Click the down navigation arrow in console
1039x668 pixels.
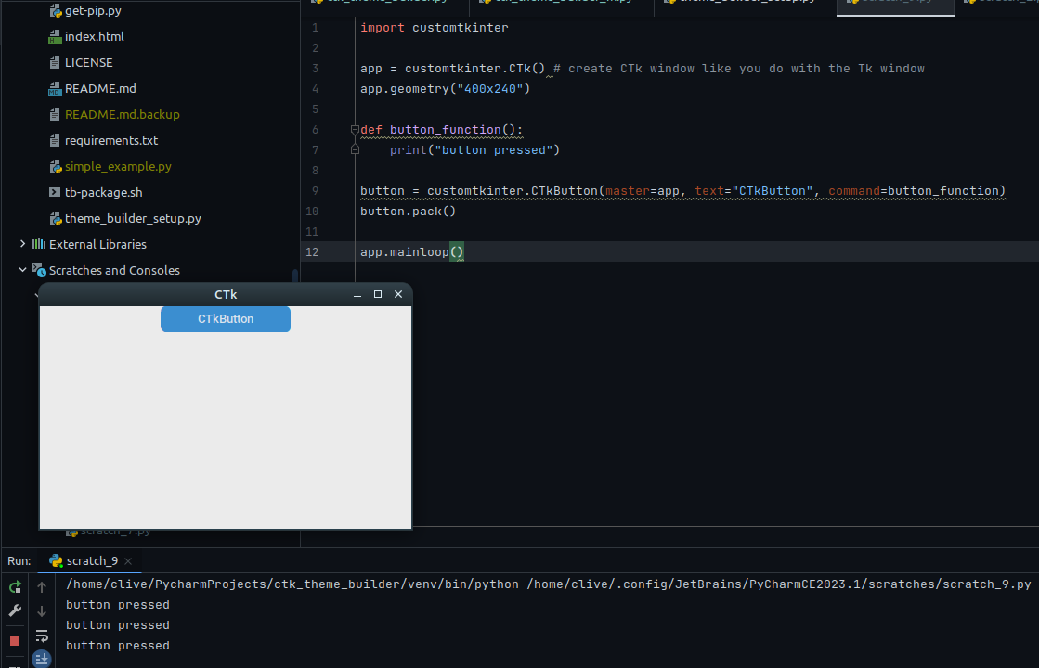[42, 610]
